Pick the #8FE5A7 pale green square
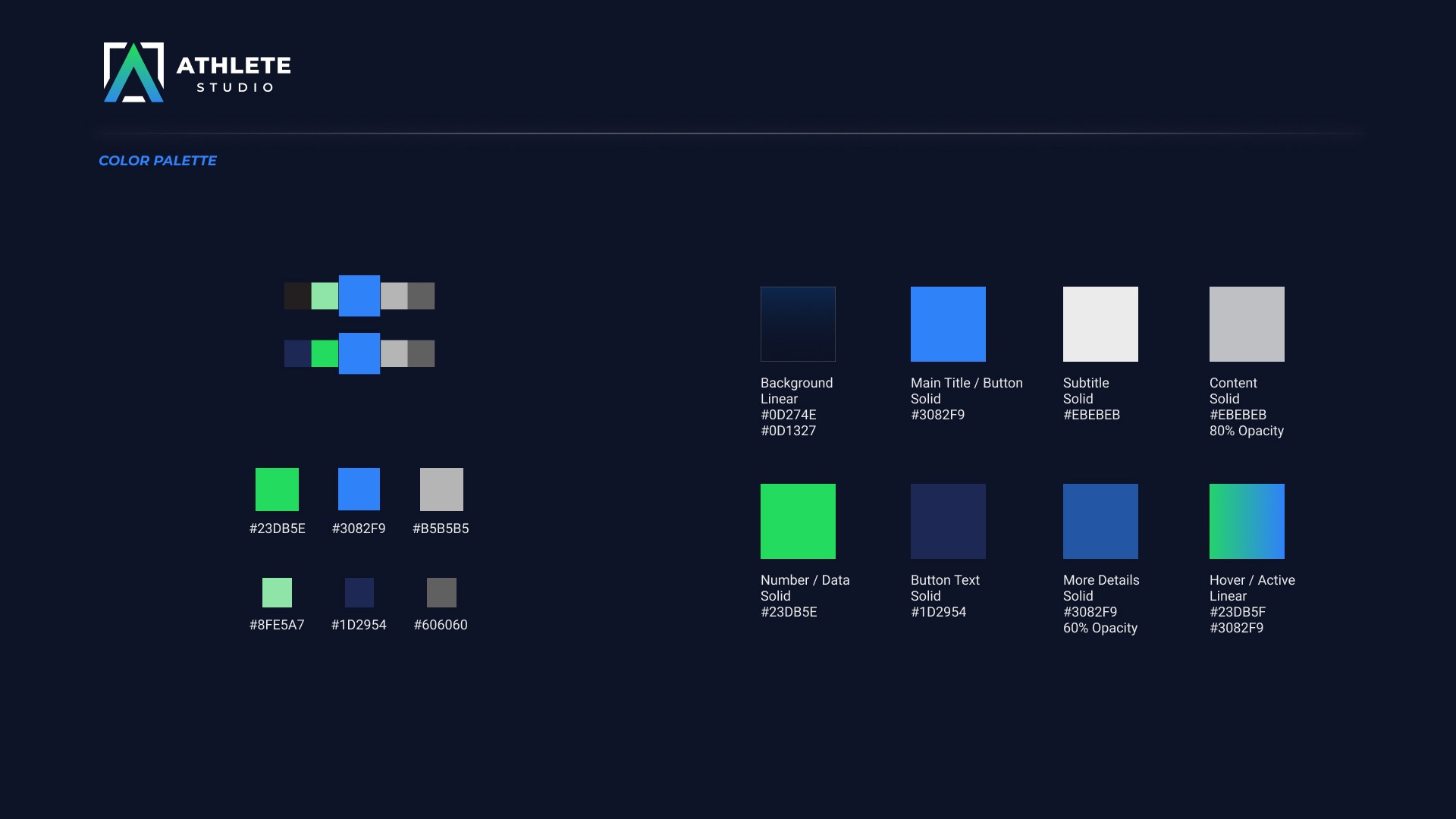The width and height of the screenshot is (1456, 819). (277, 592)
